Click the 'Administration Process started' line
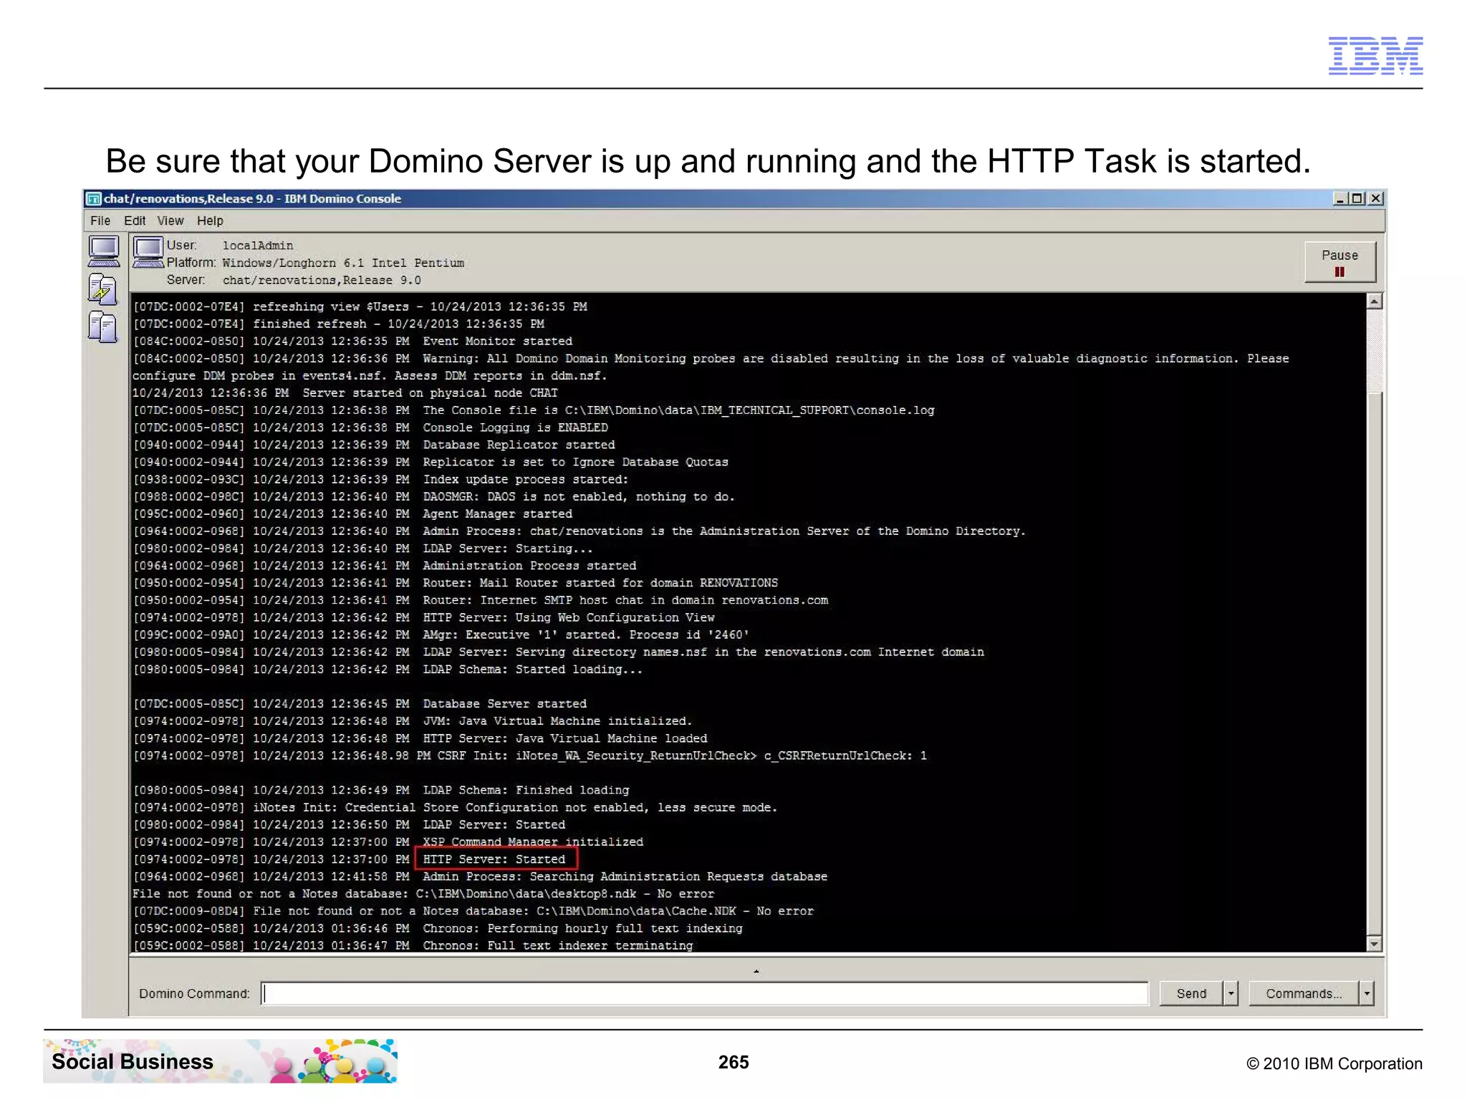Screen dimensions: 1467x1100 (x=529, y=566)
